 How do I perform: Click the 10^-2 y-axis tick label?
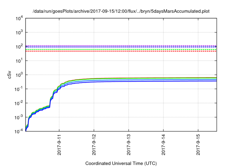click(19, 103)
